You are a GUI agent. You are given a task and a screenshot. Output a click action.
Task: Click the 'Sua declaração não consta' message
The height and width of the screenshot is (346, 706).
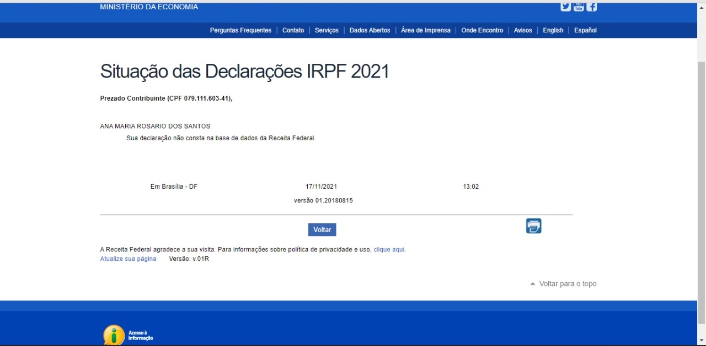pyautogui.click(x=221, y=139)
